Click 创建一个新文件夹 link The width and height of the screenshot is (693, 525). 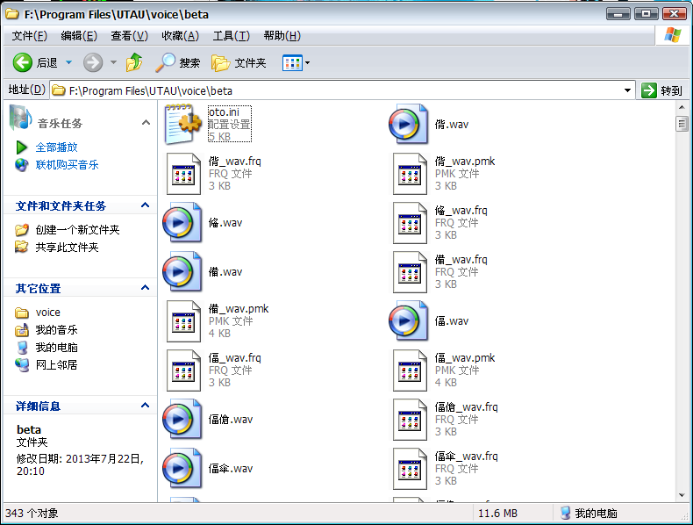click(x=78, y=229)
